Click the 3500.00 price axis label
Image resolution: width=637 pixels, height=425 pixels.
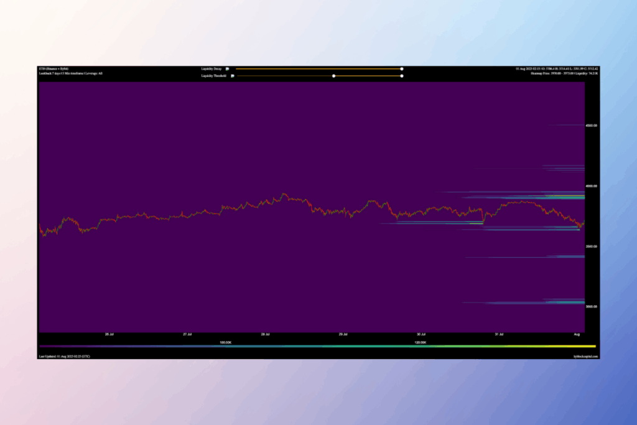[591, 246]
